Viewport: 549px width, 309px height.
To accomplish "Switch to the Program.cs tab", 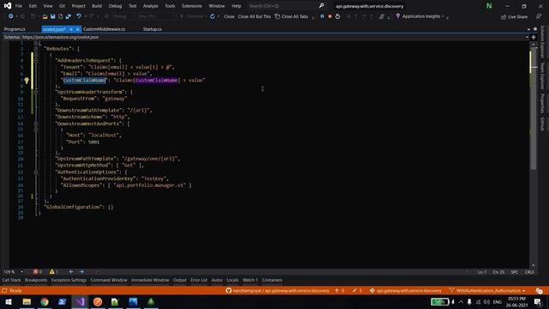I will coord(15,29).
